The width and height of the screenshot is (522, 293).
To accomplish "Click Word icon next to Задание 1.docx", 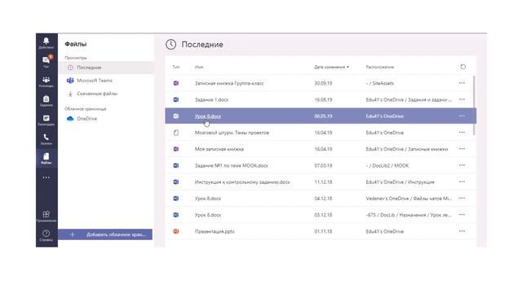I will (x=176, y=99).
